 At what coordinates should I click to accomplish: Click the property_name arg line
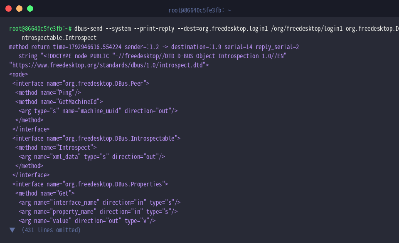[x=98, y=212]
